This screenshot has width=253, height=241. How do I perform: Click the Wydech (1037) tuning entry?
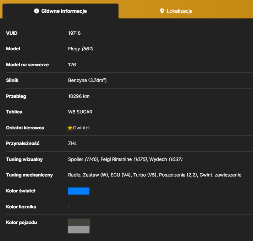pos(166,159)
